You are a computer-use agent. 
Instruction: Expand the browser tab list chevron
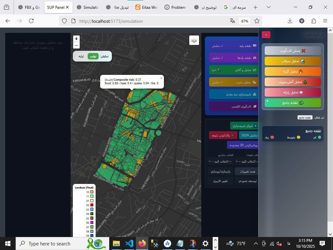[269, 7]
